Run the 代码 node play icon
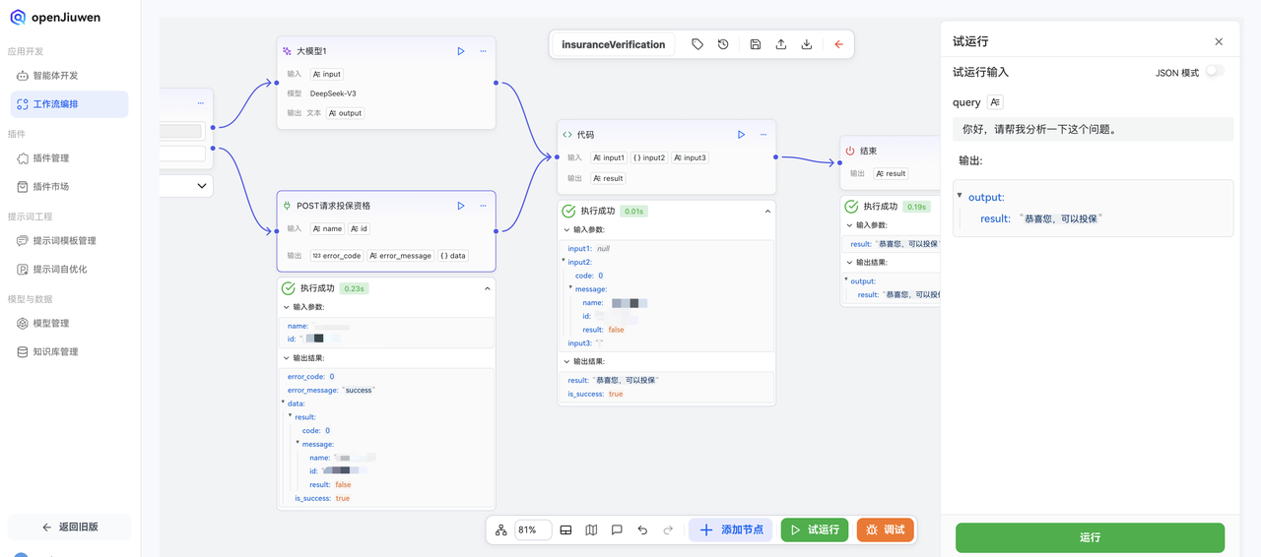 point(742,135)
